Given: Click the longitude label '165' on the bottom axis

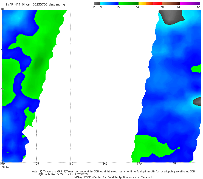Looking at the screenshot, I should pos(105,164).
